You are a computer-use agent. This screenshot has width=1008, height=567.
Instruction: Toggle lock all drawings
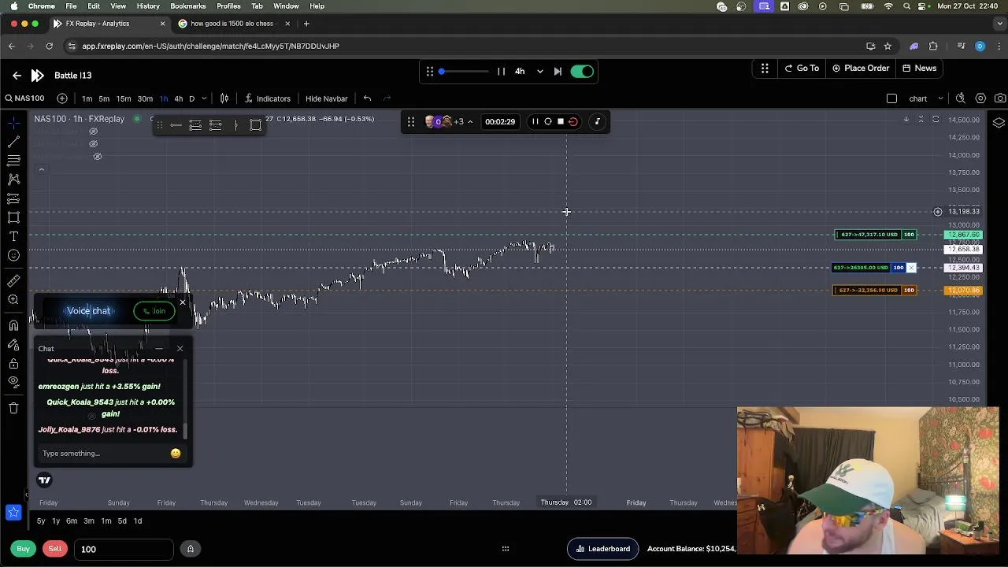coord(13,364)
